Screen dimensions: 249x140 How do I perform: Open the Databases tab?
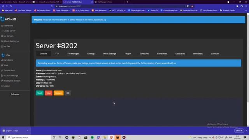(180, 54)
